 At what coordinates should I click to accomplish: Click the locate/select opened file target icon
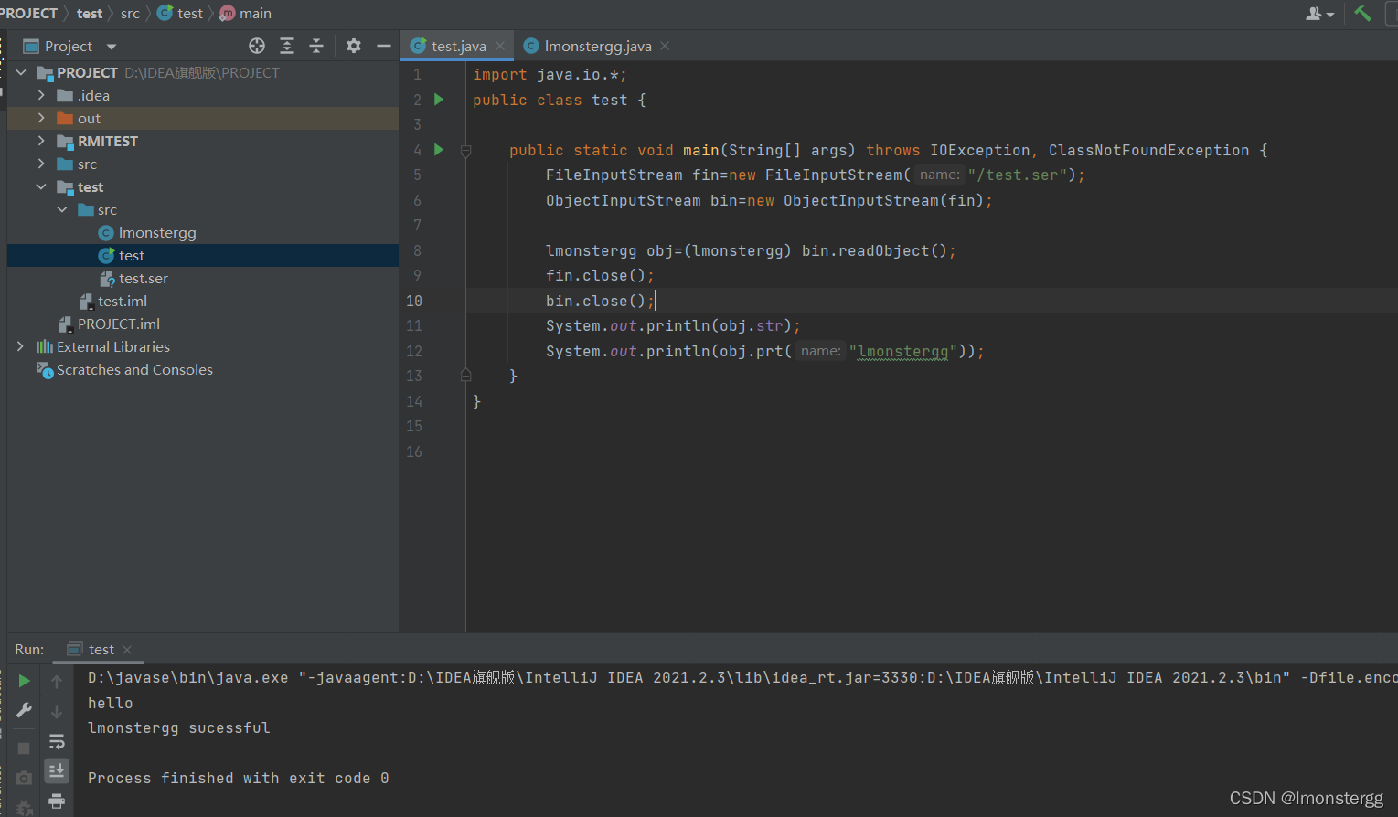pyautogui.click(x=257, y=46)
